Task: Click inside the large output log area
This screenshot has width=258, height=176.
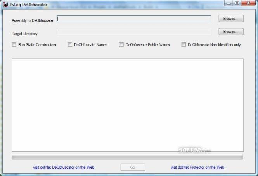Action: click(x=128, y=105)
